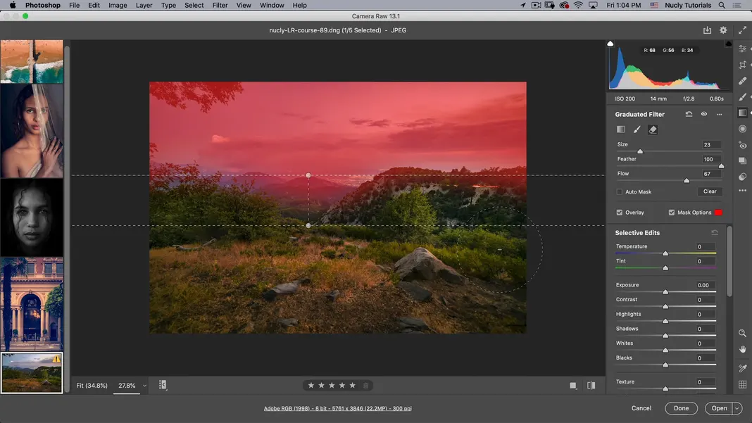Select the Radial Filter tool
This screenshot has width=752, height=423.
click(742, 129)
